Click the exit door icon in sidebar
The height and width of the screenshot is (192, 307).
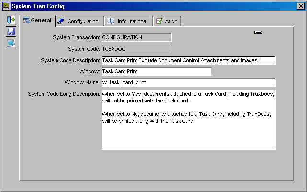[x=11, y=20]
